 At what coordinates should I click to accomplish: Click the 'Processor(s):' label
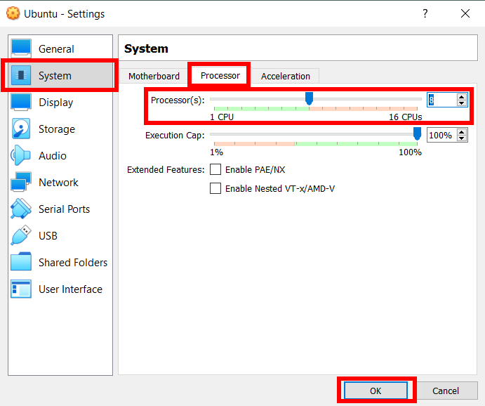point(178,100)
